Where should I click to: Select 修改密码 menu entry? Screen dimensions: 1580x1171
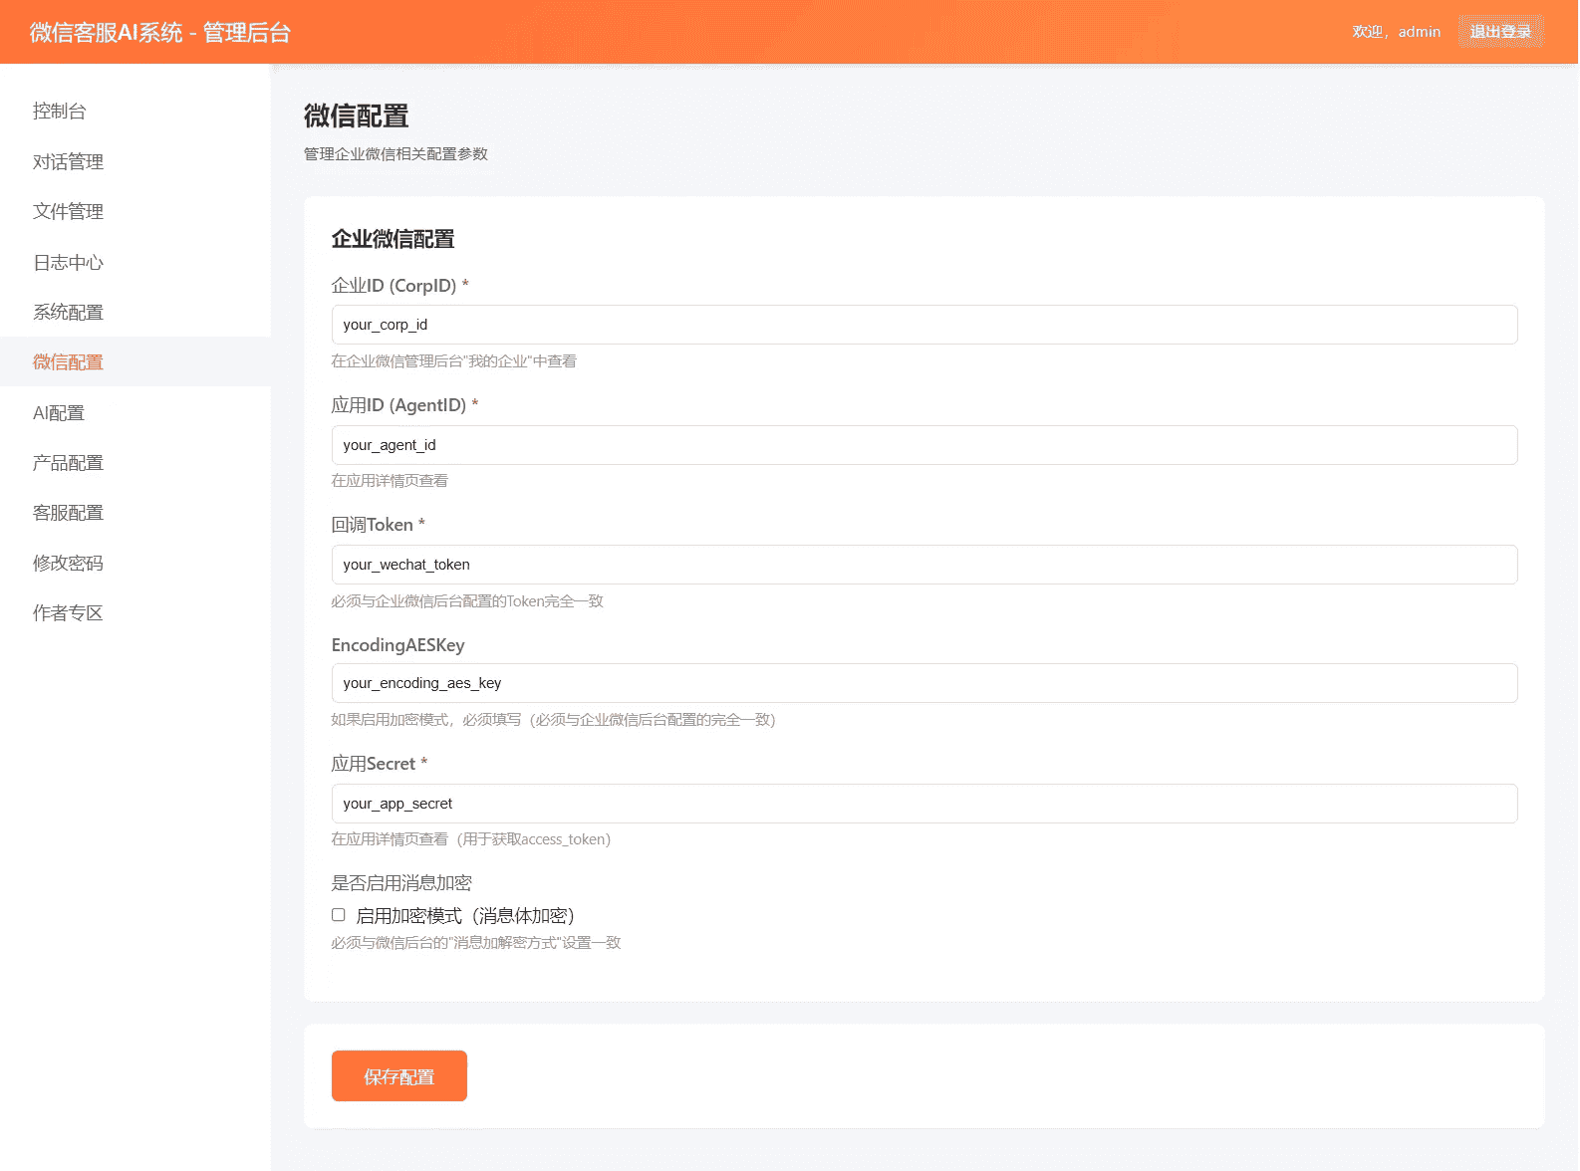pyautogui.click(x=68, y=563)
